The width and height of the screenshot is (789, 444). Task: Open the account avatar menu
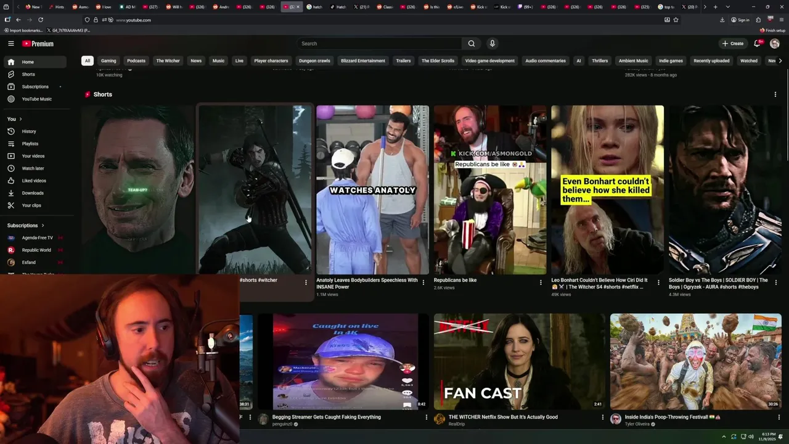(x=775, y=43)
